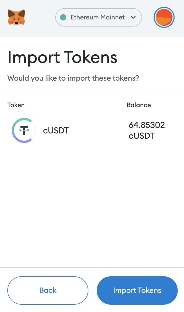Screen dimensions: 184x312
Task: Go back using the Back button
Action: coord(48,290)
